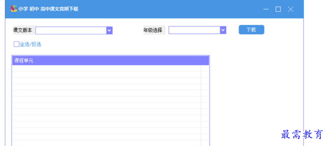Click the app logo icon in the title bar

pos(14,9)
